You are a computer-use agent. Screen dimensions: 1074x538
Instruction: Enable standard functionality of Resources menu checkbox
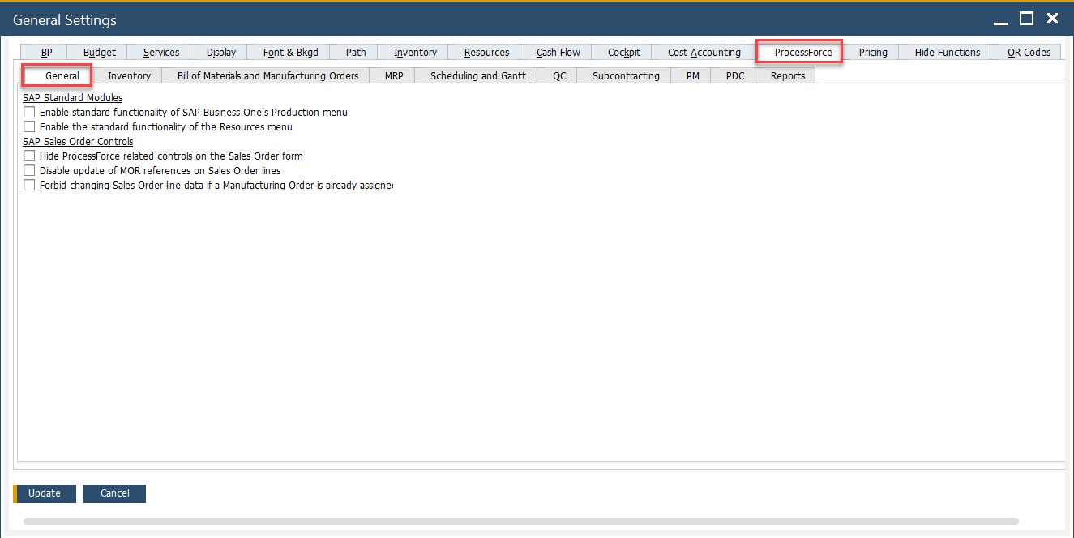(x=30, y=127)
